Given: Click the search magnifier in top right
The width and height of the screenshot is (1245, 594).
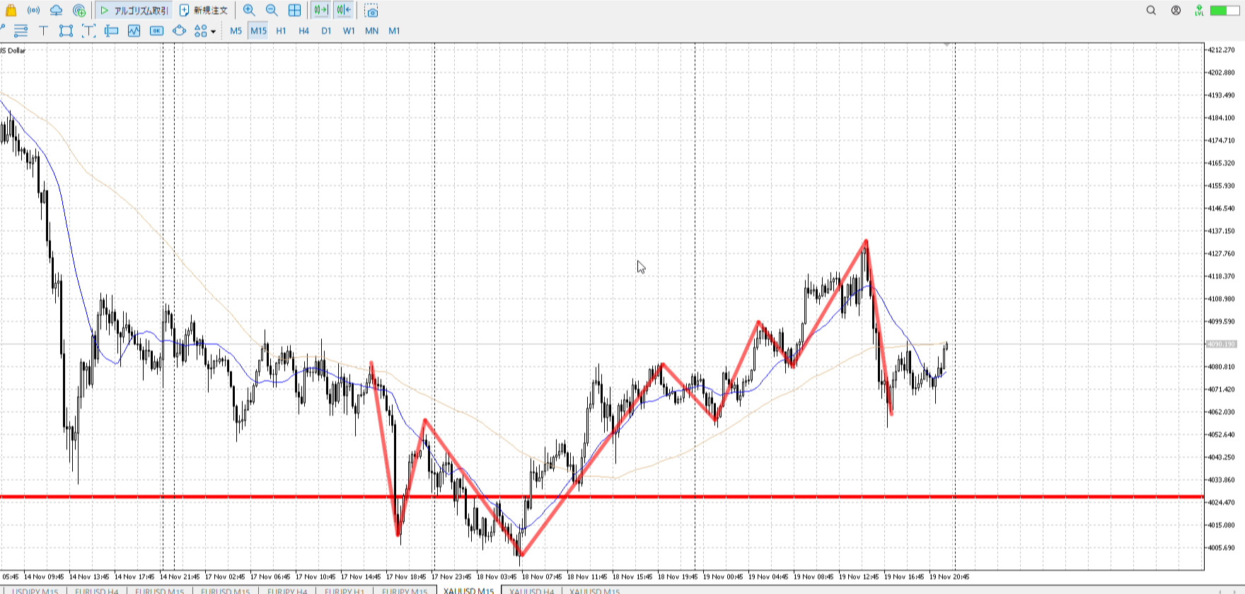Looking at the screenshot, I should click(x=1151, y=11).
